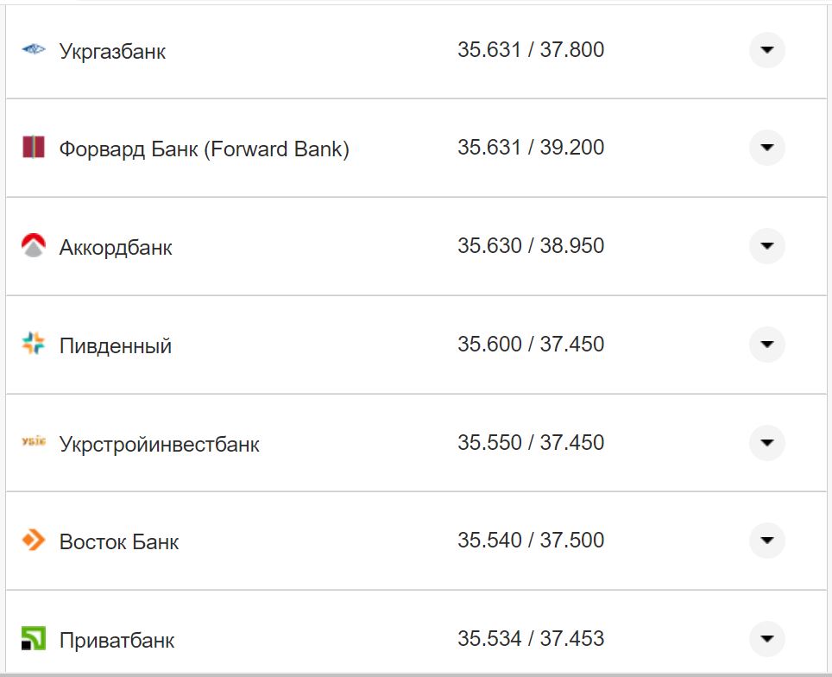Open the Приватбанк name link

click(117, 641)
